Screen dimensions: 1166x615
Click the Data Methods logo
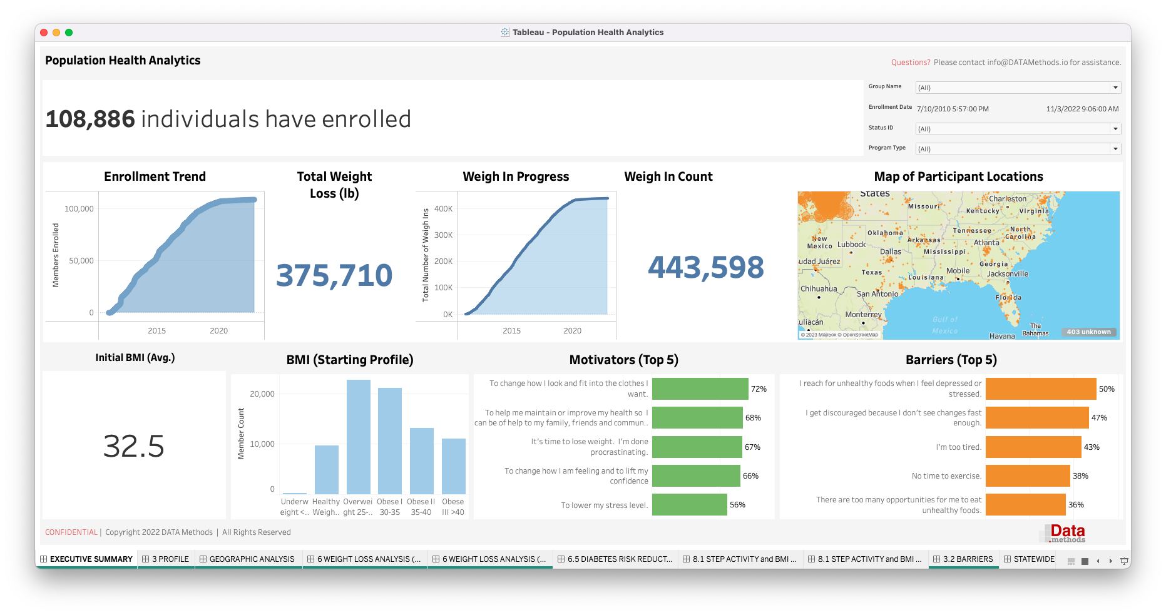tap(1066, 533)
